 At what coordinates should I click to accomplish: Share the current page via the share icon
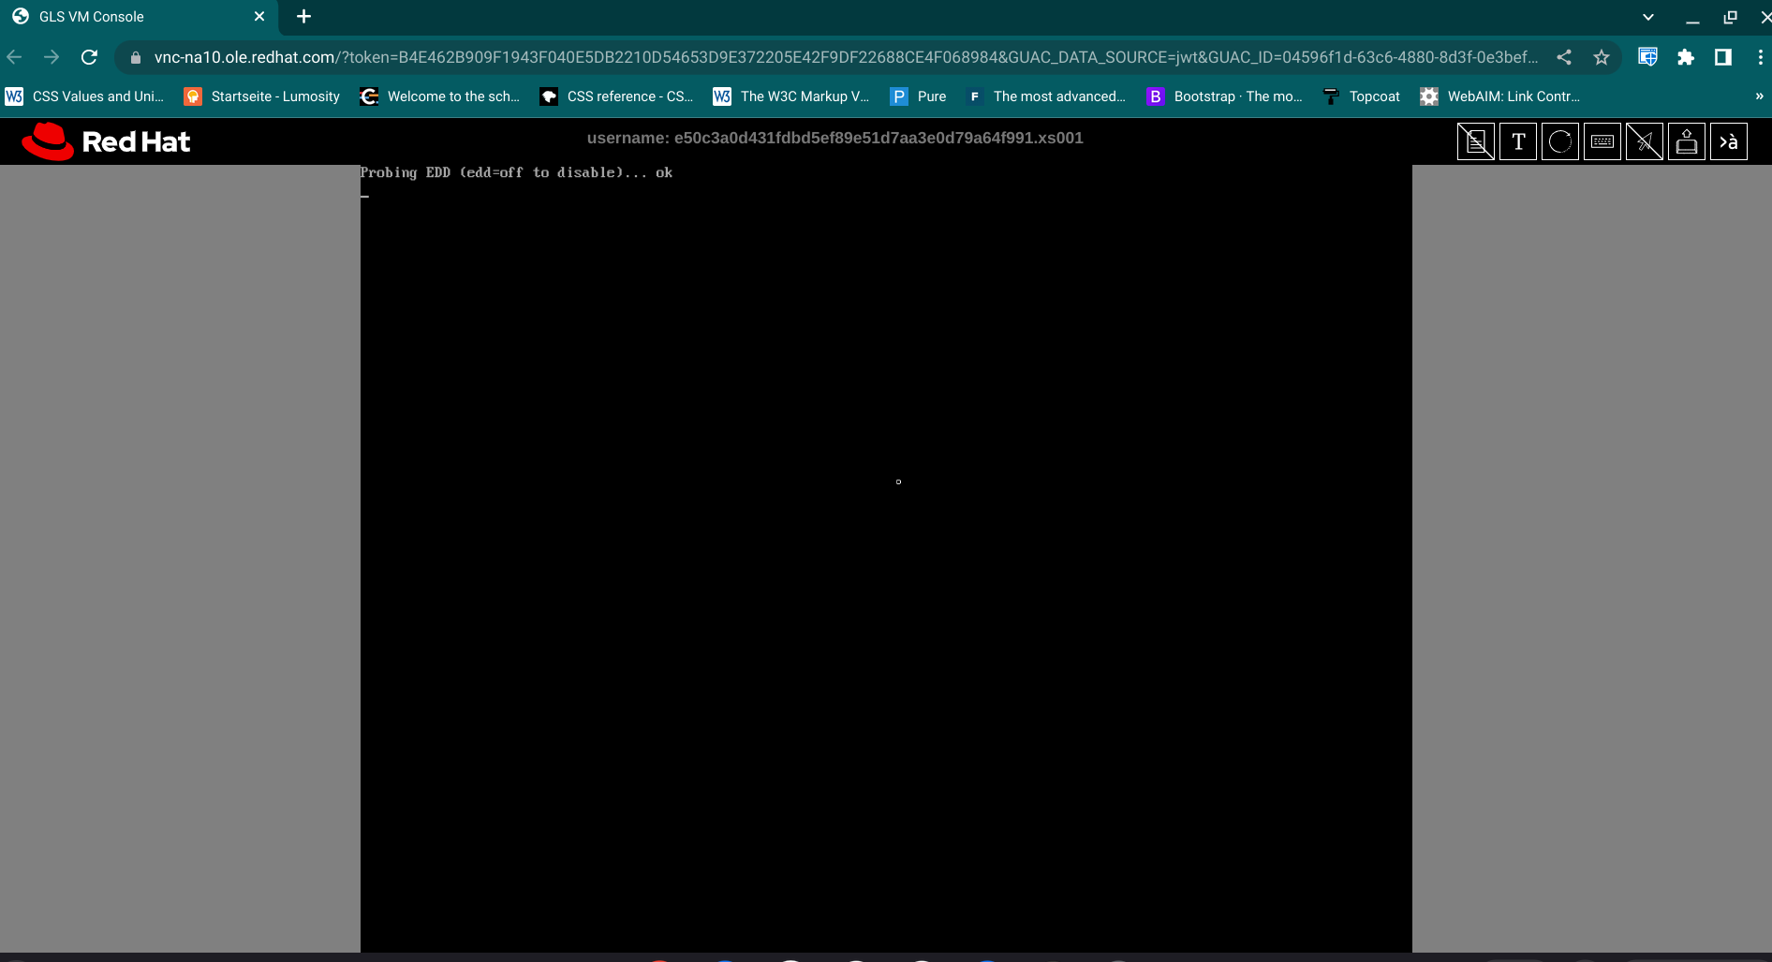(x=1564, y=57)
